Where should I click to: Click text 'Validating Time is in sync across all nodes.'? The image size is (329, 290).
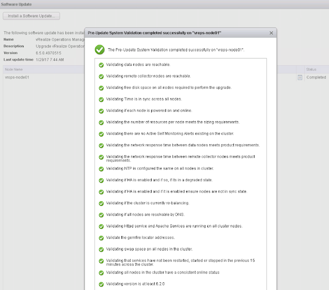click(144, 99)
